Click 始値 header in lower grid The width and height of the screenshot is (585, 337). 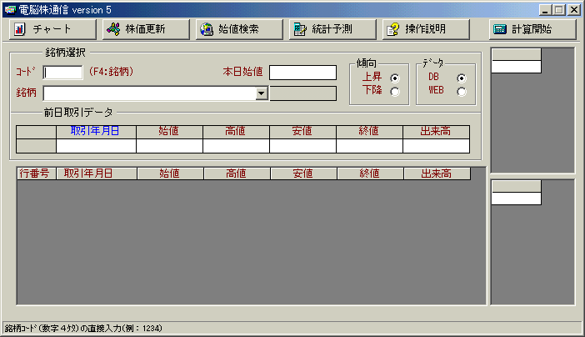(170, 174)
